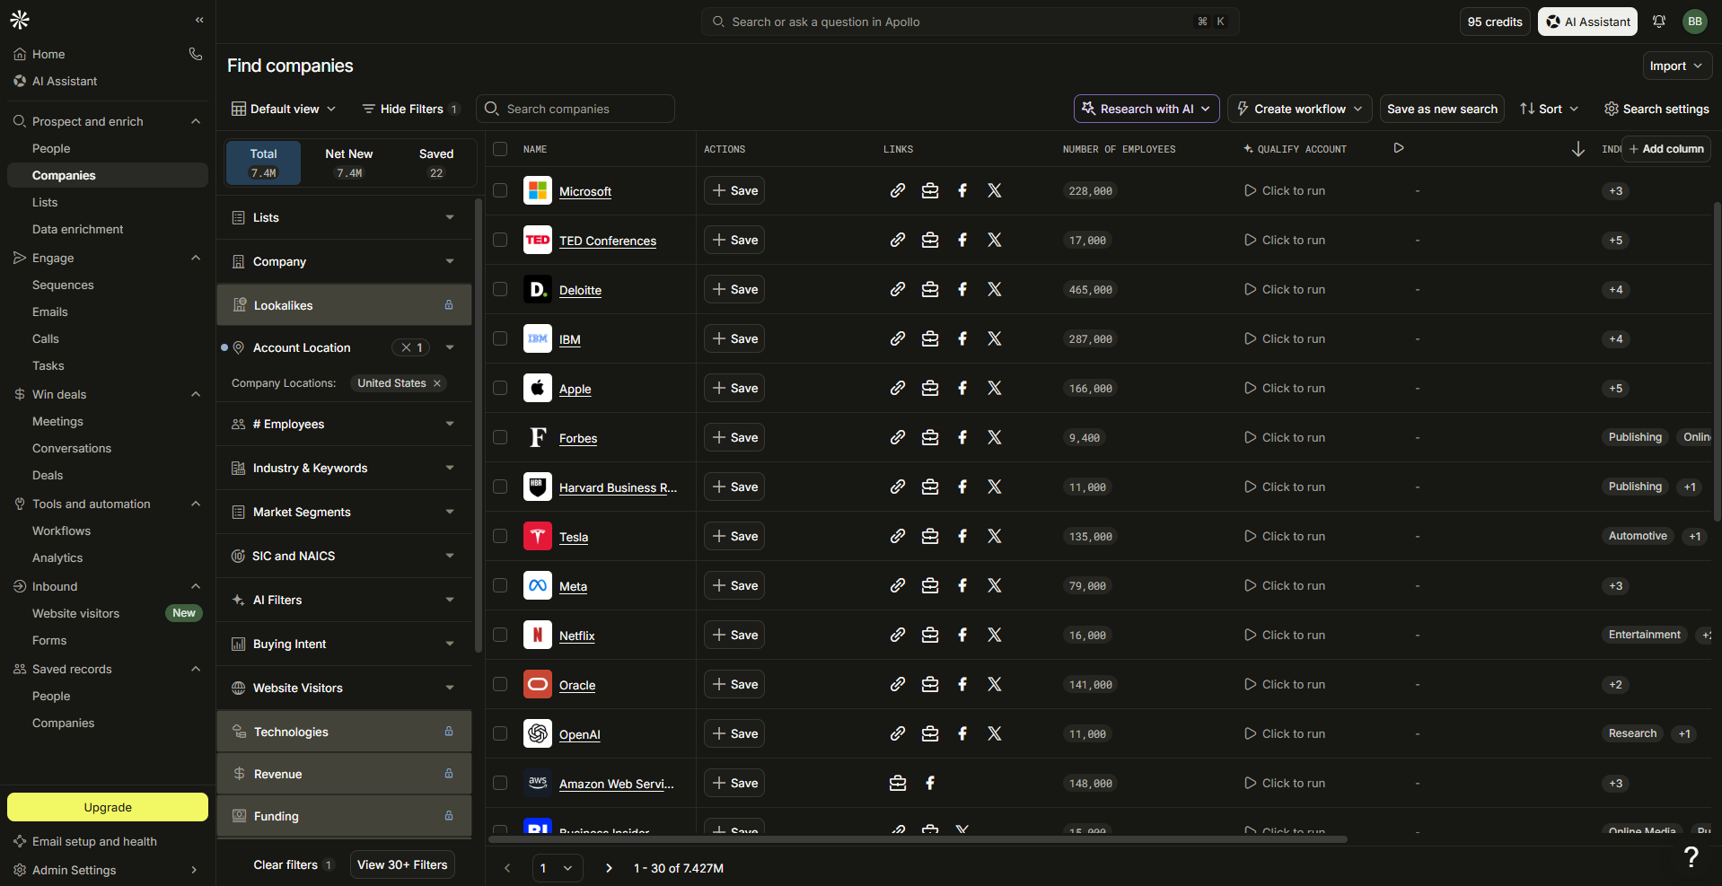This screenshot has width=1722, height=886.
Task: Check the IBM row checkbox
Action: point(500,338)
